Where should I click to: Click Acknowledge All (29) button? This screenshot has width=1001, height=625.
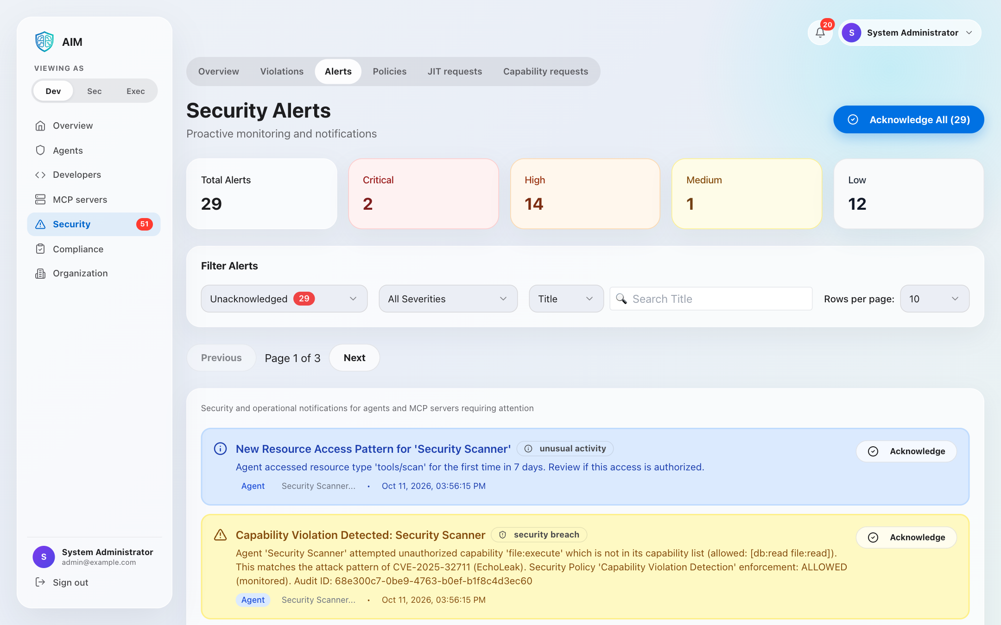pos(908,119)
